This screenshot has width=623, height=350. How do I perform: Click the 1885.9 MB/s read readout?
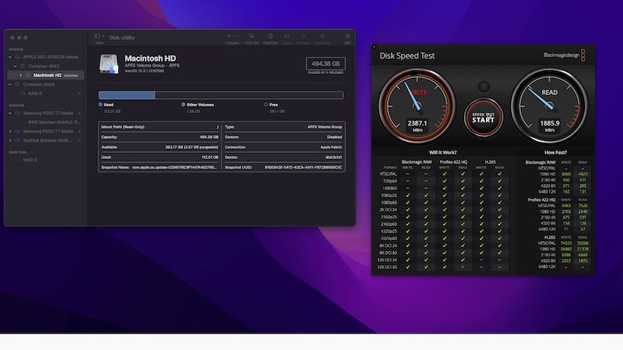pyautogui.click(x=550, y=126)
